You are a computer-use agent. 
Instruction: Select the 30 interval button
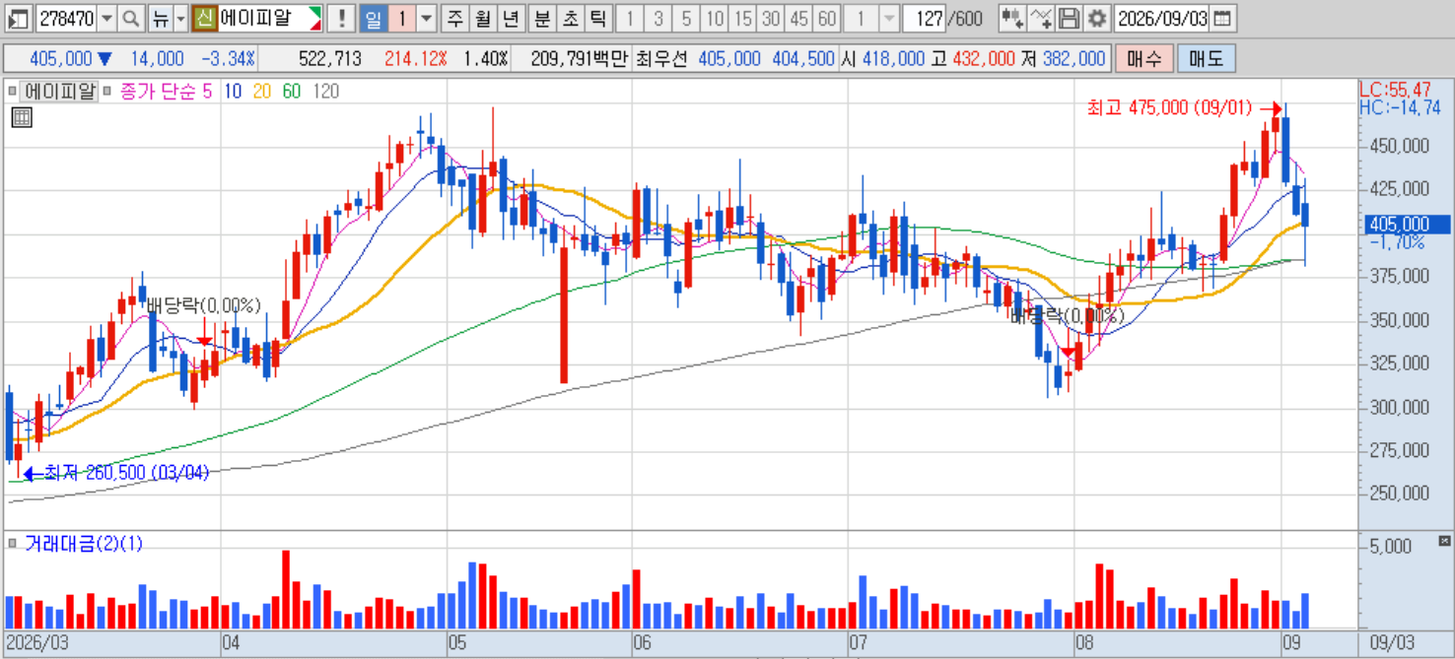click(771, 18)
